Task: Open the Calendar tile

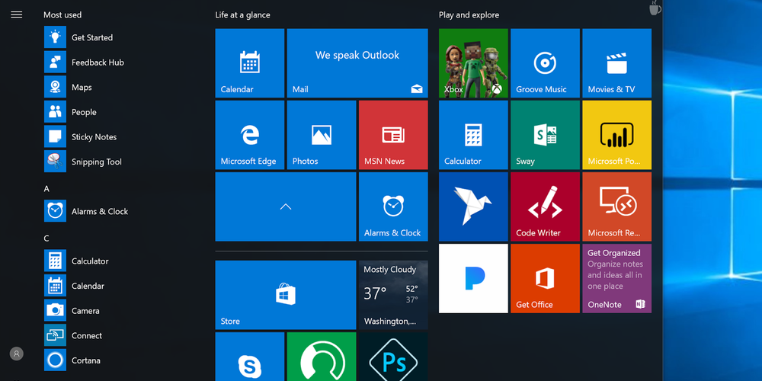Action: pos(250,63)
